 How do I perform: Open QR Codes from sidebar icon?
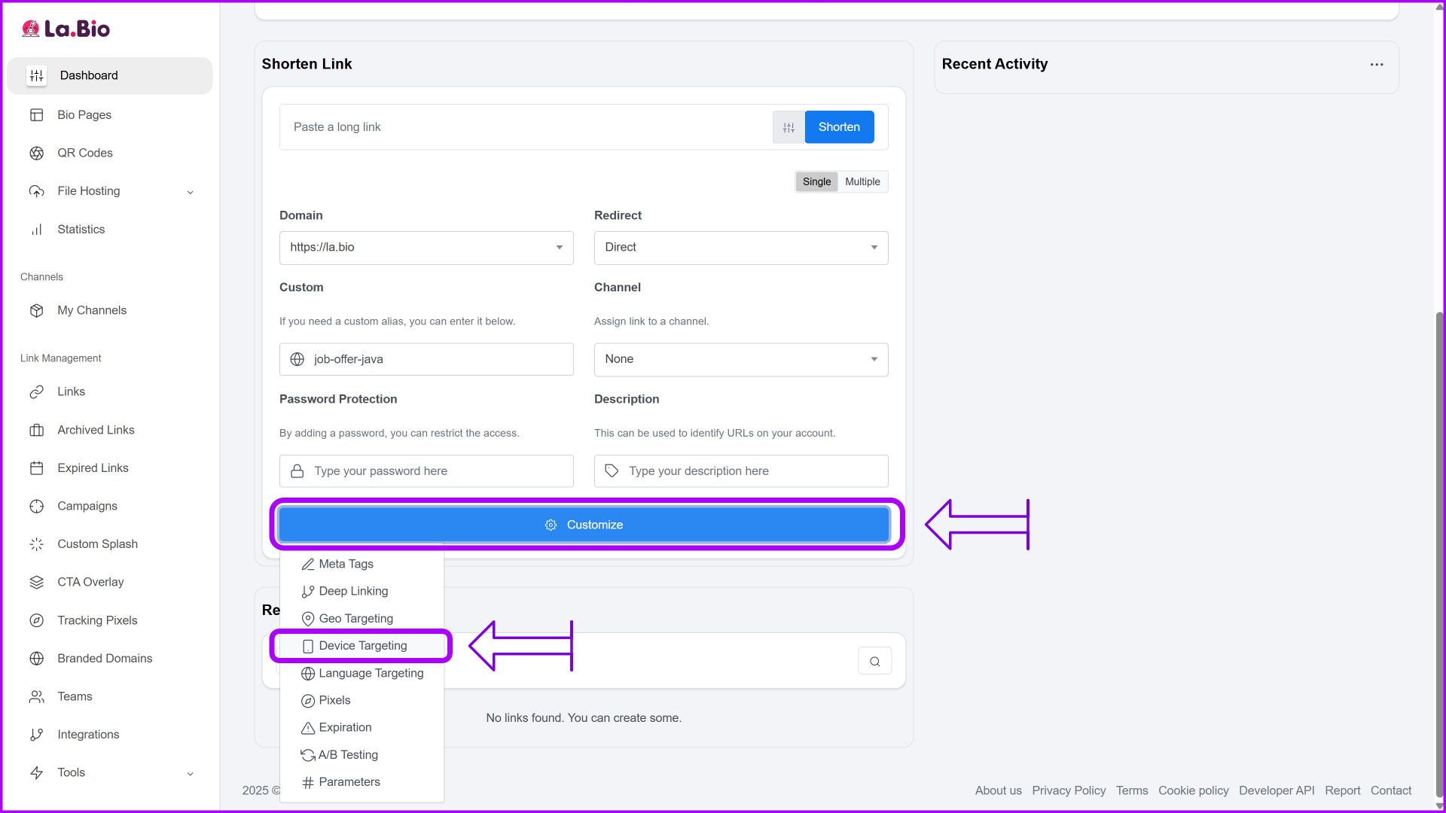tap(36, 153)
